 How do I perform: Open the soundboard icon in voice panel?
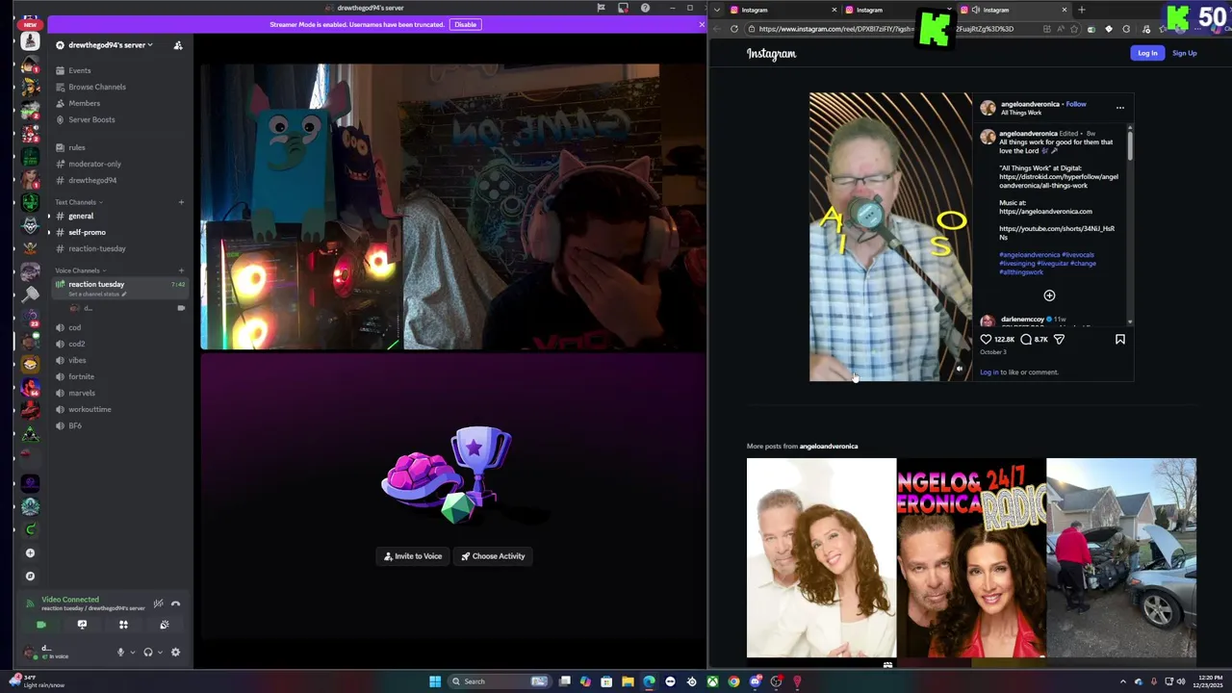click(165, 625)
